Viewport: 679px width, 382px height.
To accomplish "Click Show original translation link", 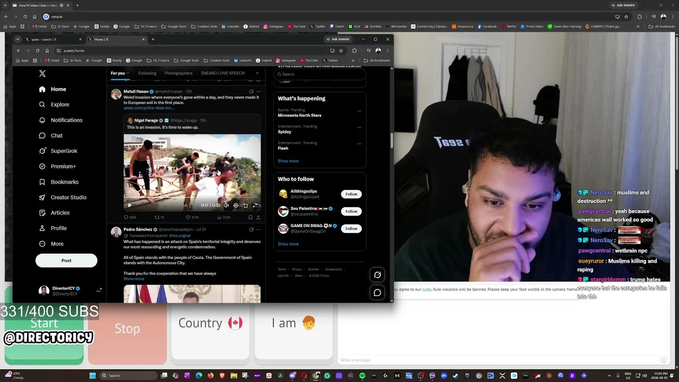I will click(x=180, y=236).
